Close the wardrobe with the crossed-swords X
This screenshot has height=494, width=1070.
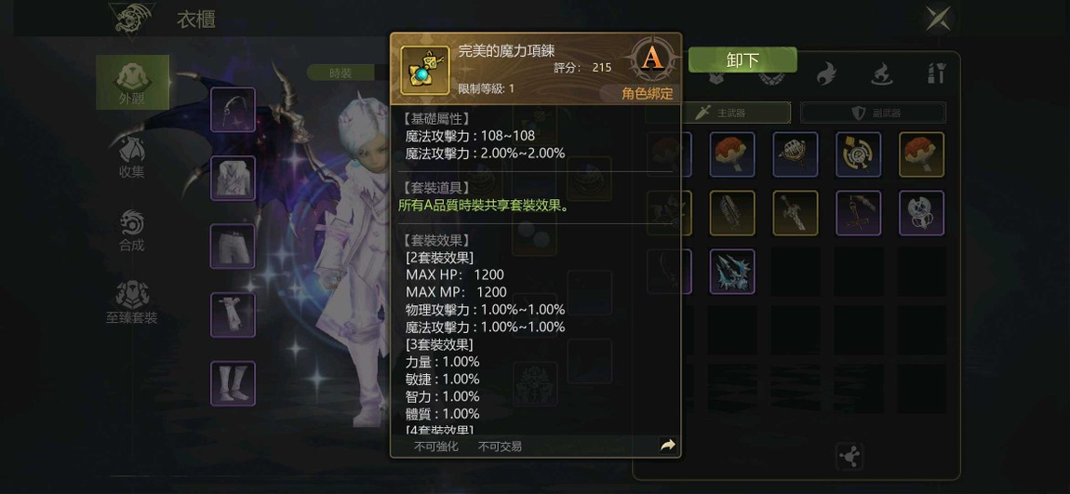point(938,18)
